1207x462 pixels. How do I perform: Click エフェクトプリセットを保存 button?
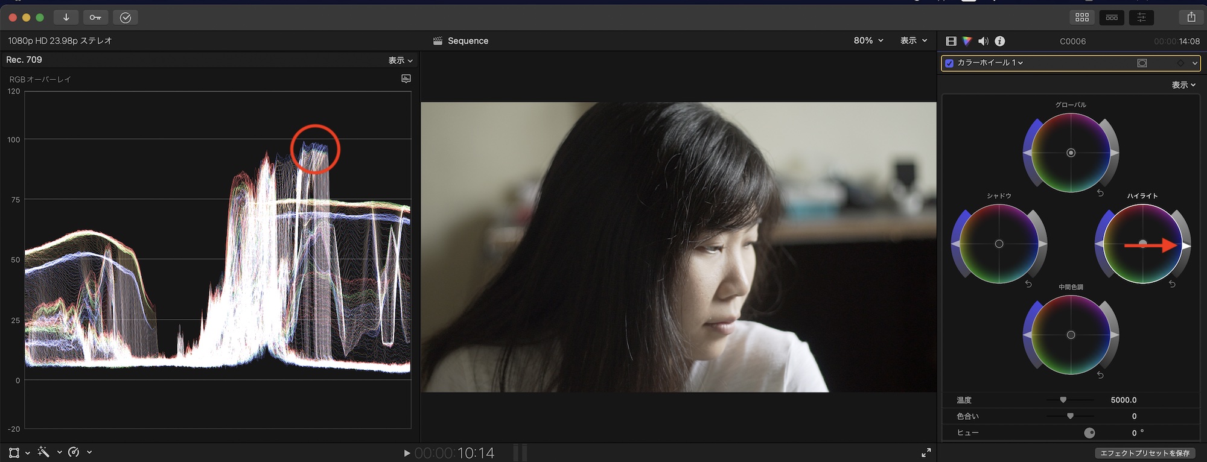pos(1145,453)
